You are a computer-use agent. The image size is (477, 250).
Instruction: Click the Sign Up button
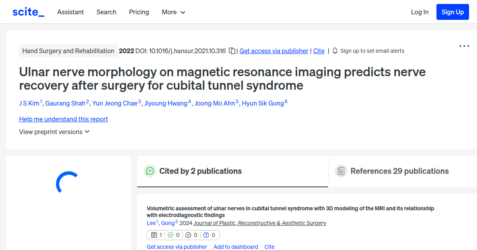pos(452,12)
